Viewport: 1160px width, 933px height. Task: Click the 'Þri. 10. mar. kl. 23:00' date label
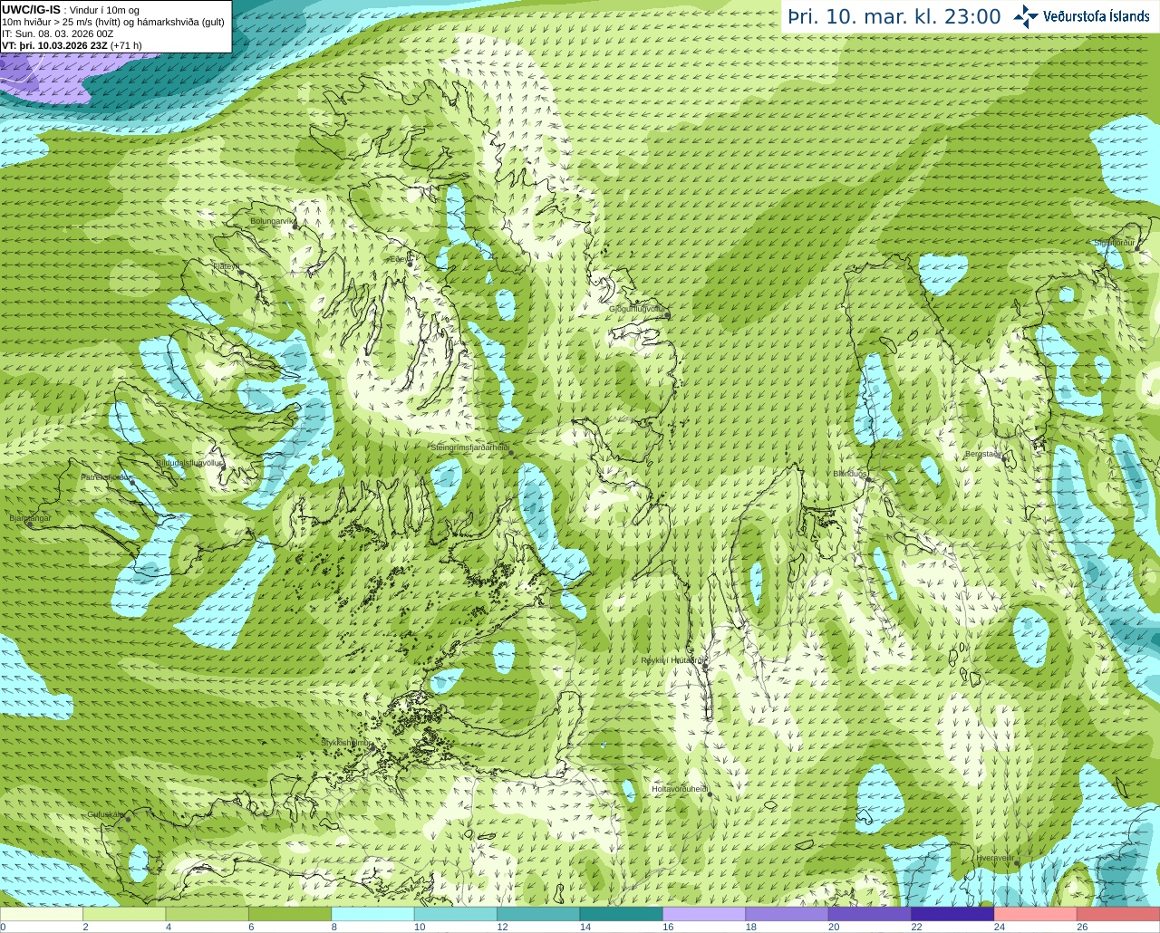894,17
